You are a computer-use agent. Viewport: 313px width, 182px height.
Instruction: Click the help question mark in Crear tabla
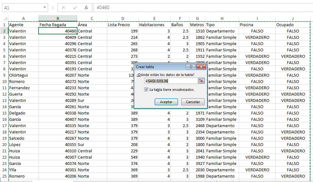(190, 67)
